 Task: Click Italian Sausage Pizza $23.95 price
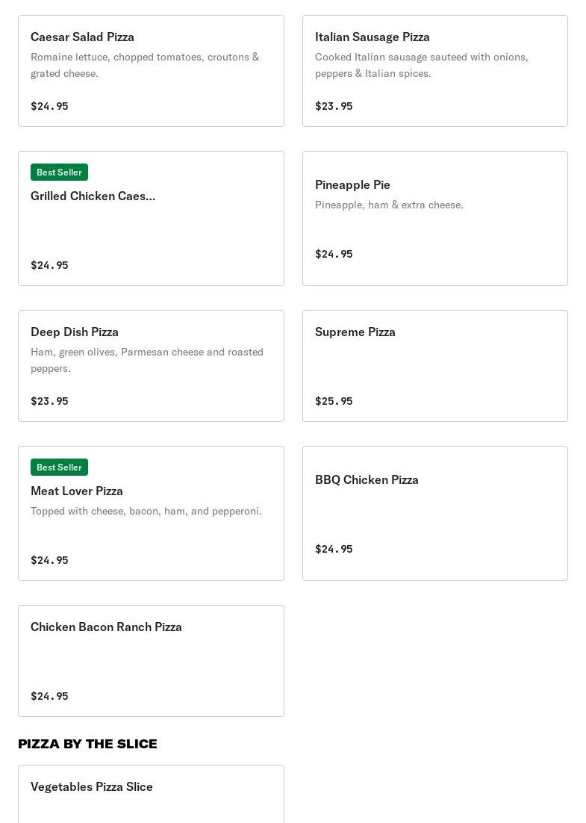334,106
